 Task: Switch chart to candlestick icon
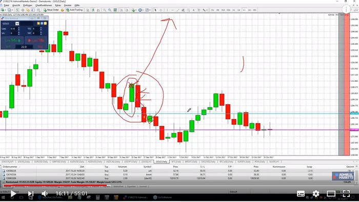93,10
